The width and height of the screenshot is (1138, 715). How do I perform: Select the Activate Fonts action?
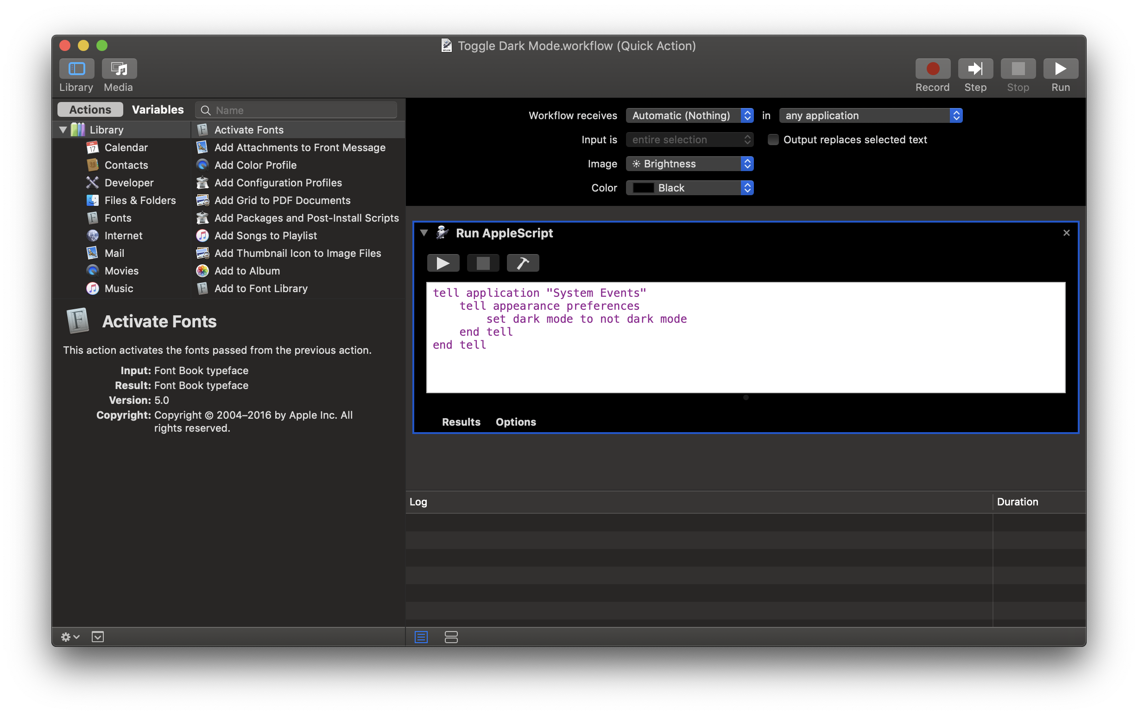pos(298,129)
